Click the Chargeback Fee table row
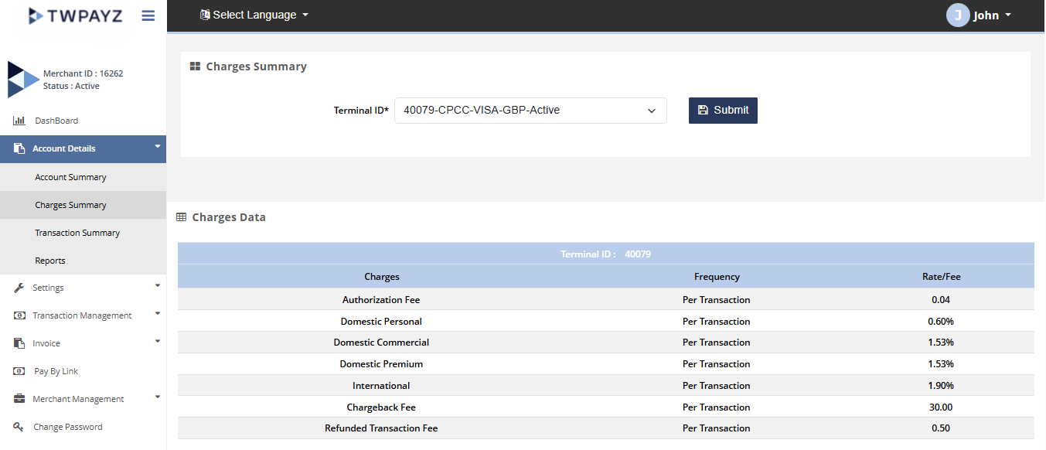The width and height of the screenshot is (1046, 450). 605,407
